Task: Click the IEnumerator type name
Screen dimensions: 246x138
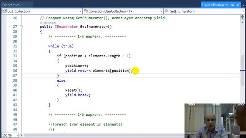Action: click(x=66, y=26)
